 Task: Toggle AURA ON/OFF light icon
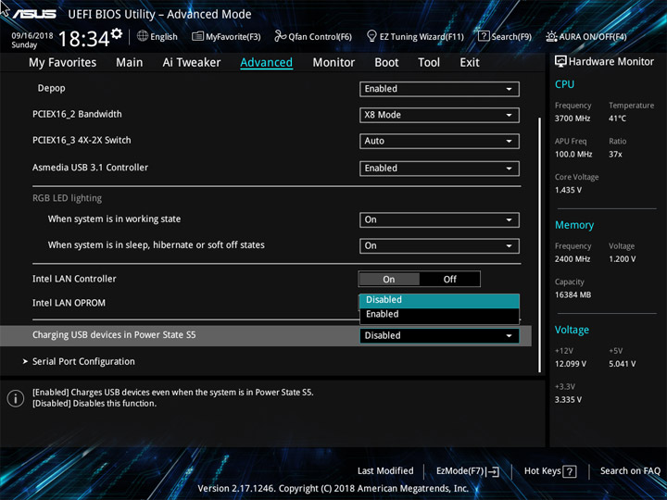[551, 36]
